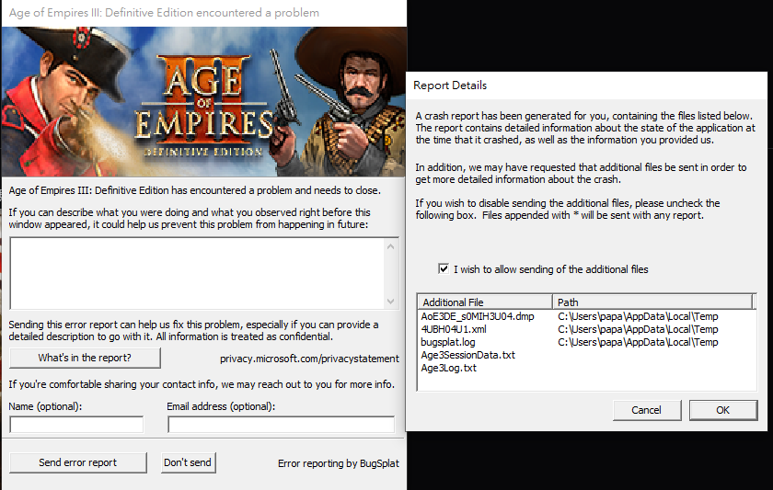Click the Email address (optional) field

281,425
